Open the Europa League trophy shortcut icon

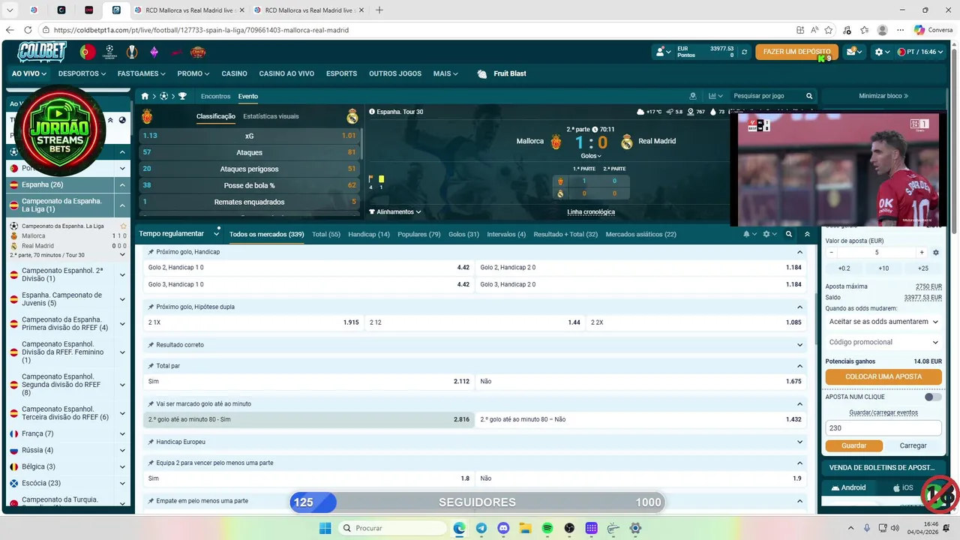click(132, 52)
